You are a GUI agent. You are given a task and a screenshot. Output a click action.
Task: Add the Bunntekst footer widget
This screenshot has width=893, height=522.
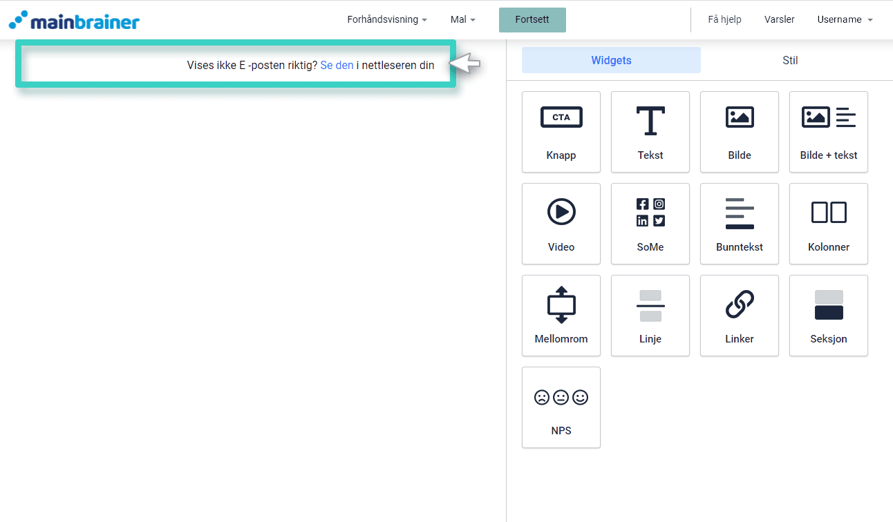coord(739,224)
